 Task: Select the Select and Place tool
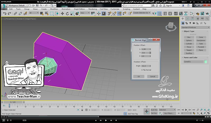[77, 14]
